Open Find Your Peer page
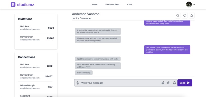 (112, 4)
